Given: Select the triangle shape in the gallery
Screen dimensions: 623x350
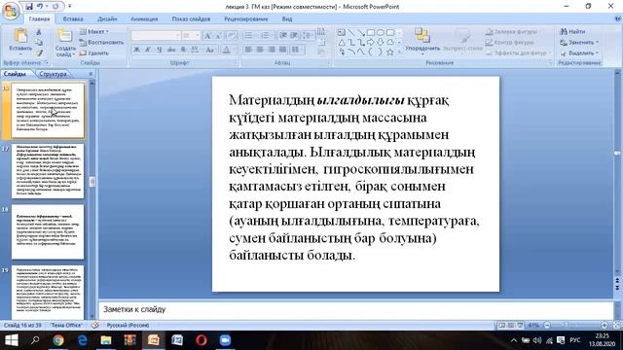Looking at the screenshot, I should (x=342, y=42).
